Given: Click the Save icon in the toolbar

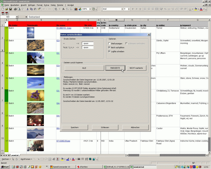Looking at the screenshot, I should [10, 9].
